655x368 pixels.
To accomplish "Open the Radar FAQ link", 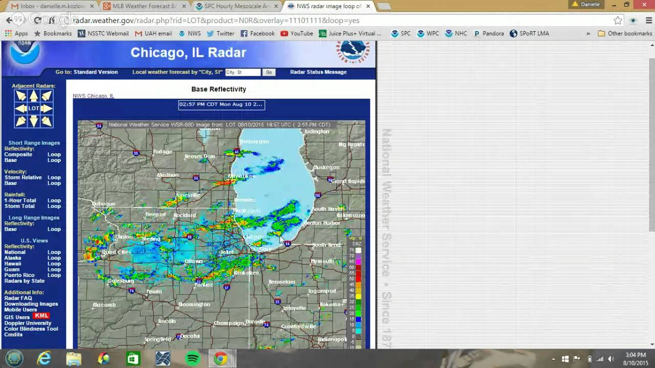I will 18,298.
